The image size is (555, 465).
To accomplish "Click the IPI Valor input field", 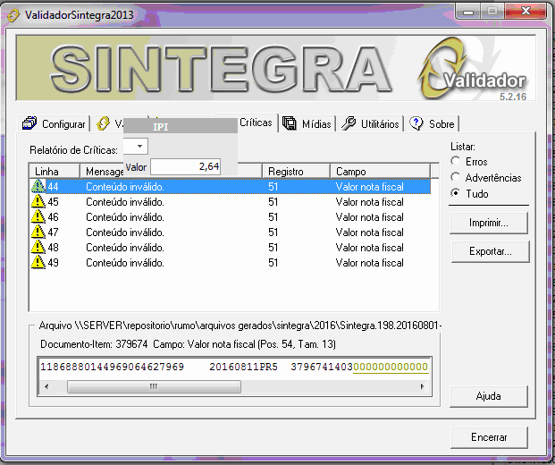I will [186, 166].
